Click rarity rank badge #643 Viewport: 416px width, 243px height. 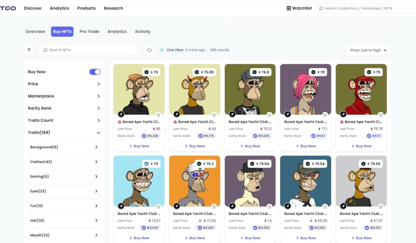(x=318, y=136)
